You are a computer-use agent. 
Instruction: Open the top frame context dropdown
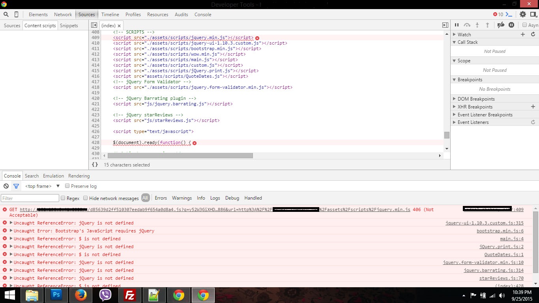click(x=42, y=186)
